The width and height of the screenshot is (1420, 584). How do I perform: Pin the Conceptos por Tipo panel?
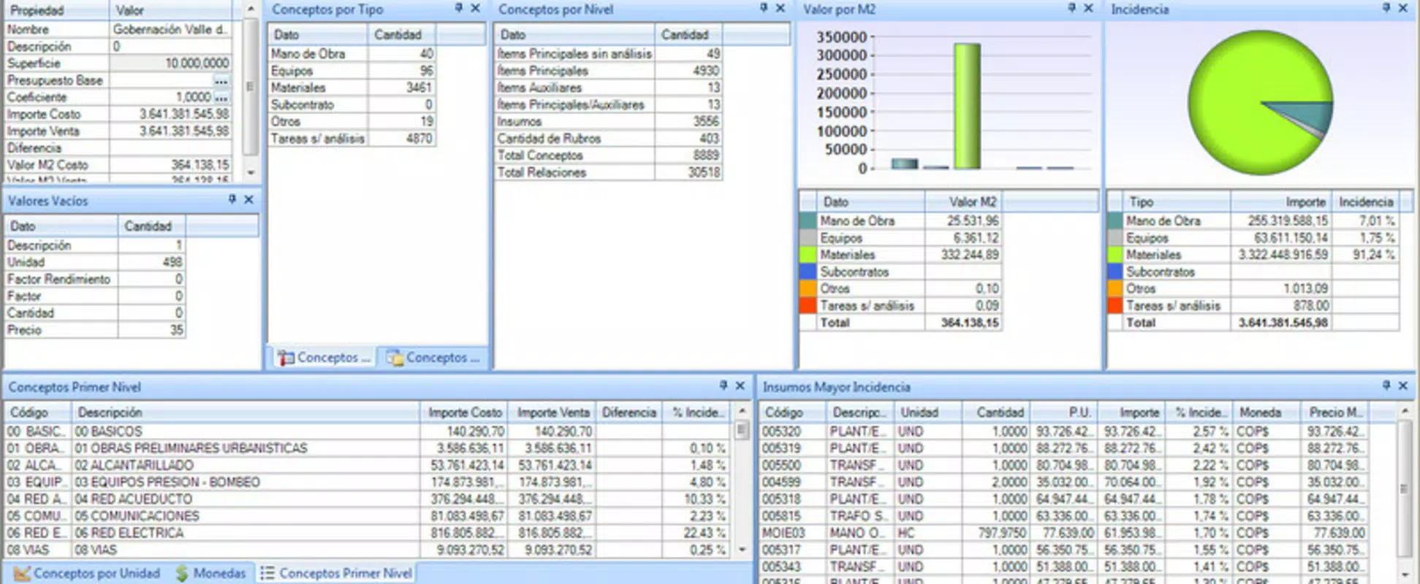click(458, 8)
